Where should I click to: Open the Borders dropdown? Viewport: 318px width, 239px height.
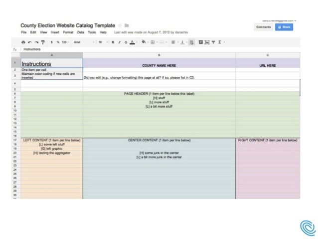coord(154,42)
